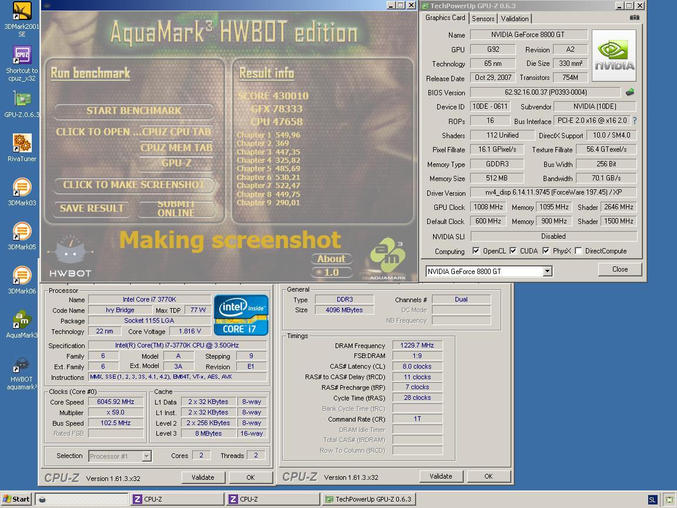Click the Memory Size 4096 MBytes value

344,310
